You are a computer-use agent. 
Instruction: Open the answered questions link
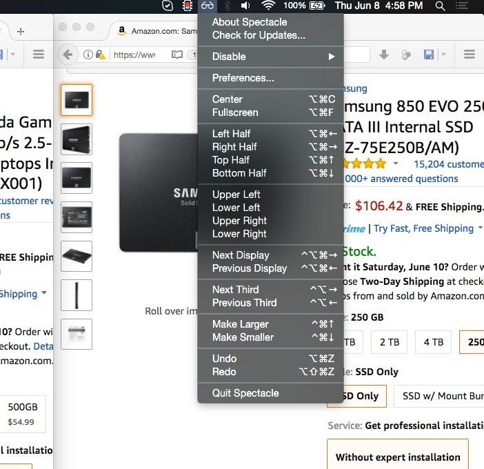(x=401, y=179)
